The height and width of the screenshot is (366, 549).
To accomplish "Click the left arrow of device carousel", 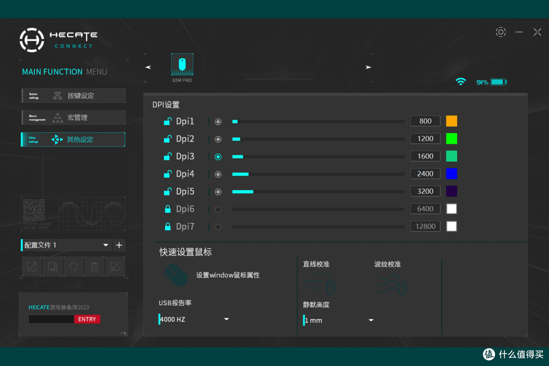I will [148, 67].
